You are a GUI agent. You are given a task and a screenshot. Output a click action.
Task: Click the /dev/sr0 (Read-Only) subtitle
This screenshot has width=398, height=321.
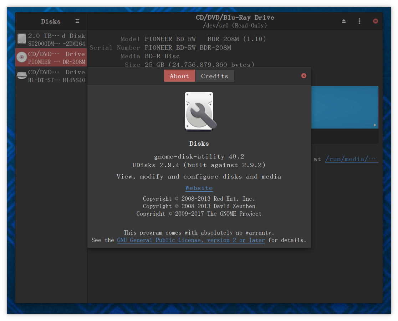pyautogui.click(x=235, y=25)
